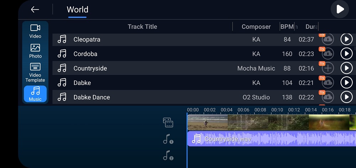Select the World tab

pos(77,10)
